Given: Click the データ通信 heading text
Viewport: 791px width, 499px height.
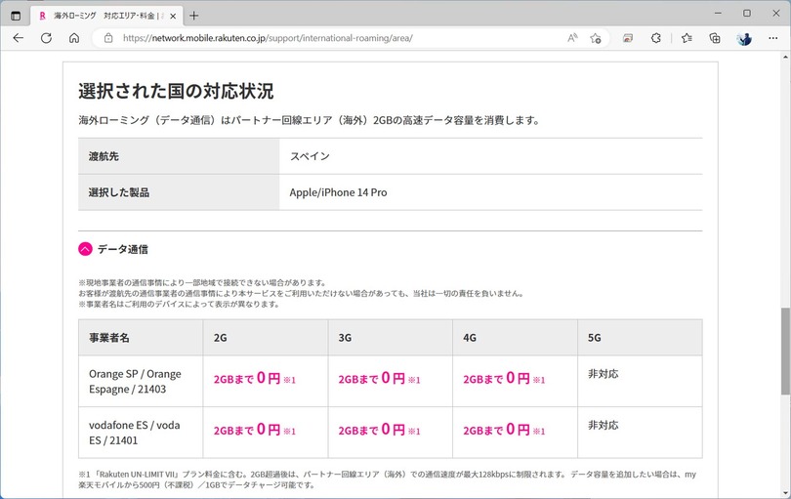Looking at the screenshot, I should pyautogui.click(x=123, y=249).
